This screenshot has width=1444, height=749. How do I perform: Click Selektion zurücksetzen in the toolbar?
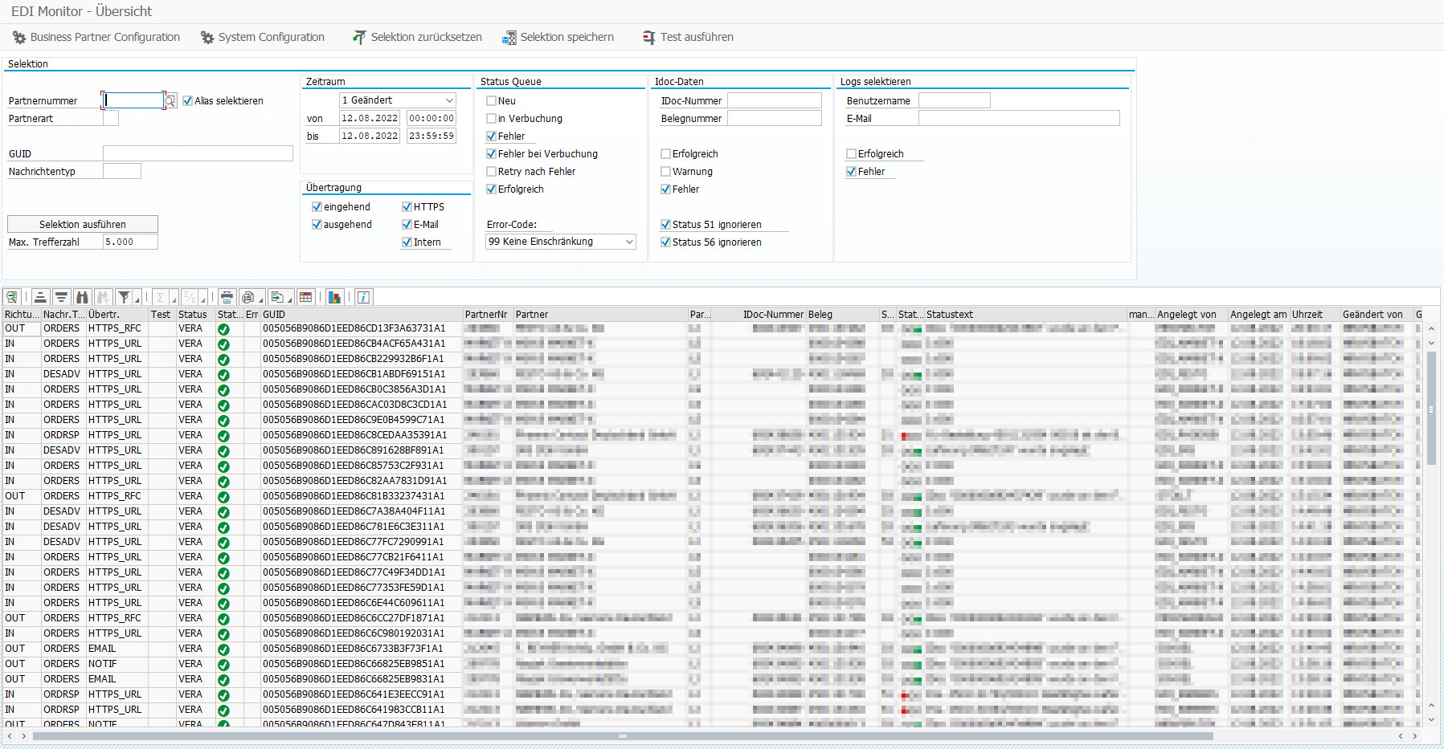click(417, 37)
